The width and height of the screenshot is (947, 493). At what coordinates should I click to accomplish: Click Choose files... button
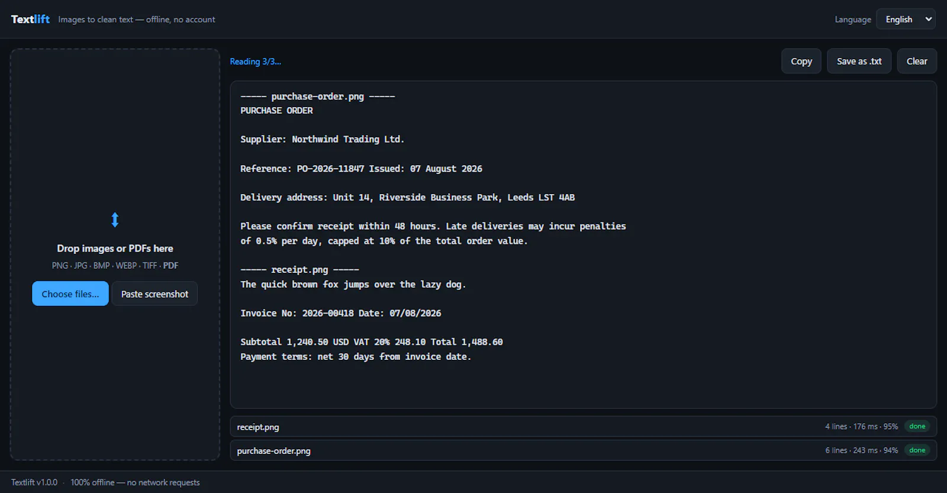click(x=70, y=294)
